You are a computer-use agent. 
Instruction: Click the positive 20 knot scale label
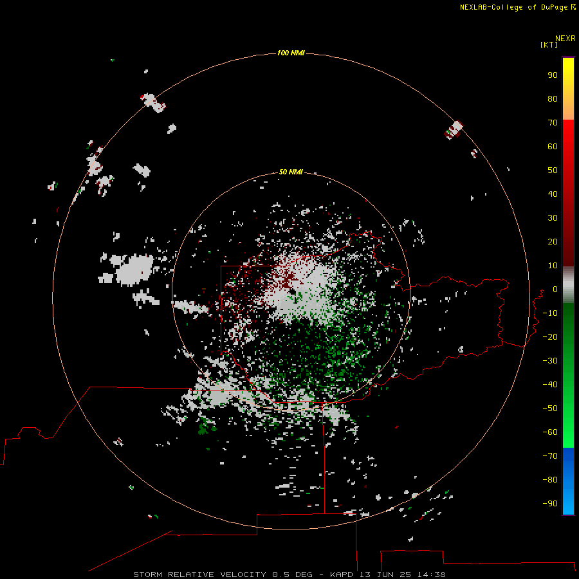click(x=553, y=241)
